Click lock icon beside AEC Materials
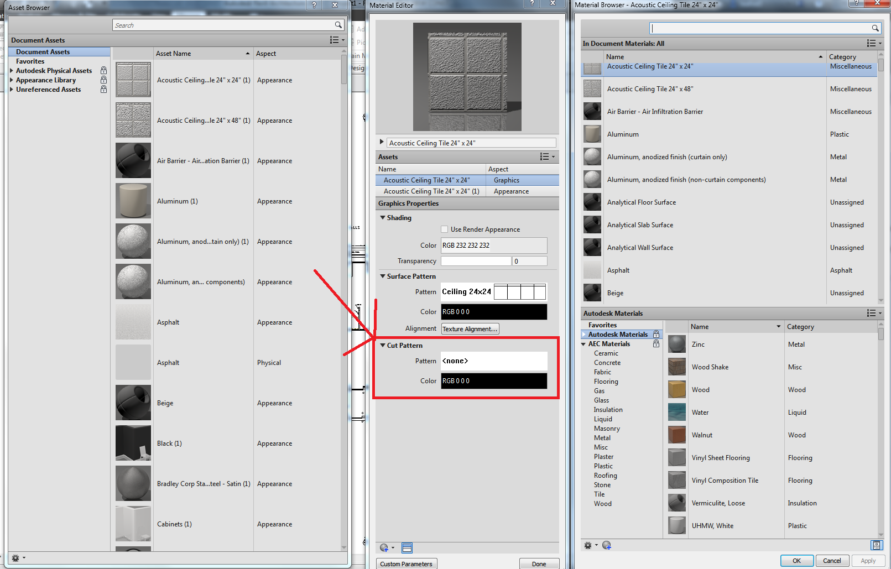The height and width of the screenshot is (569, 891). [656, 344]
